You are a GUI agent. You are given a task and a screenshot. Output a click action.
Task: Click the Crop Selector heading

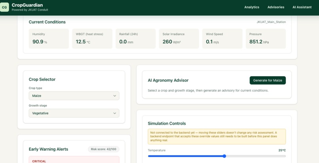pyautogui.click(x=42, y=79)
